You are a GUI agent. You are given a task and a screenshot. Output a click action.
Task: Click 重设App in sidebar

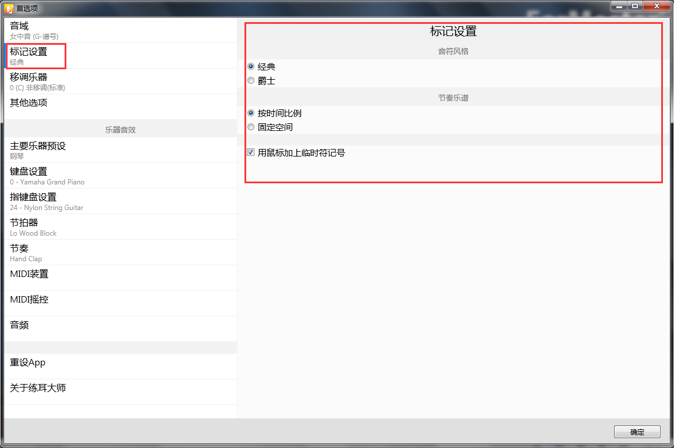120,363
